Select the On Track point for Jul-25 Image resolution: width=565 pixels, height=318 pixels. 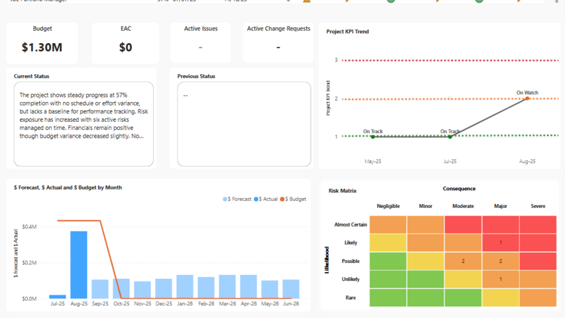(450, 136)
